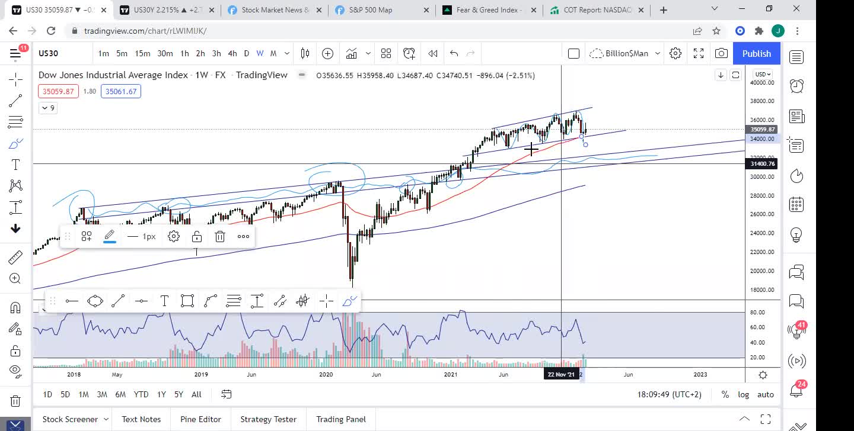Viewport: 854px width, 431px height.
Task: Take a chart snapshot with camera icon
Action: [x=721, y=53]
